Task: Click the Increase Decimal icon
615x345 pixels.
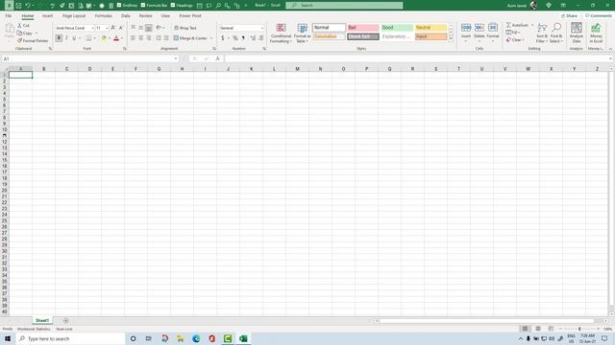Action: pos(253,38)
